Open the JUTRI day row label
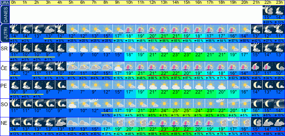 5,34
